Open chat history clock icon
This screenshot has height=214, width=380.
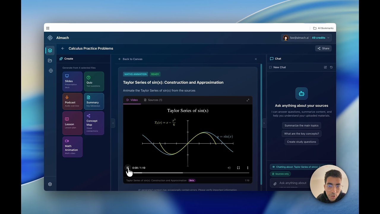point(331,67)
